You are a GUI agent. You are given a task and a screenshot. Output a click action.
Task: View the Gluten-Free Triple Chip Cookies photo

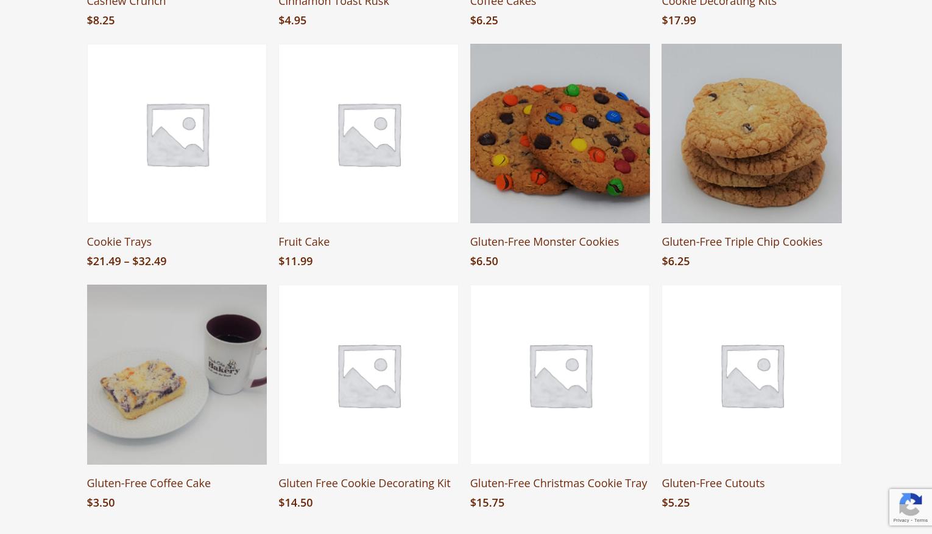[x=752, y=133]
